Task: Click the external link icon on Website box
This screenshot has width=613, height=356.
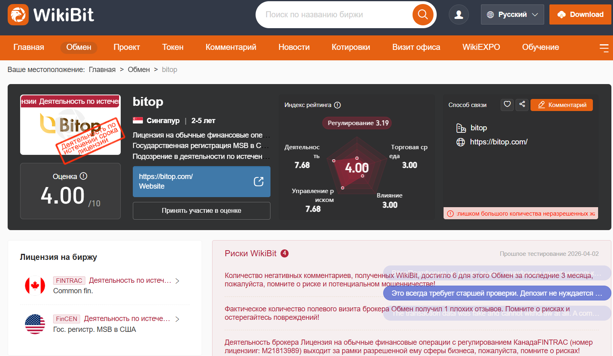Action: pyautogui.click(x=258, y=181)
